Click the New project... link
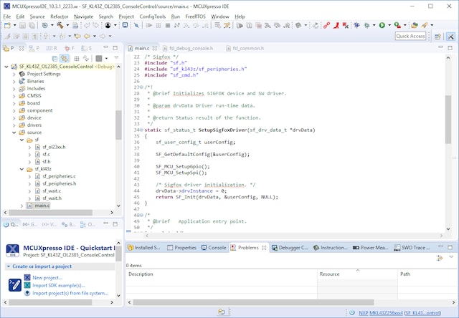 click(x=47, y=277)
